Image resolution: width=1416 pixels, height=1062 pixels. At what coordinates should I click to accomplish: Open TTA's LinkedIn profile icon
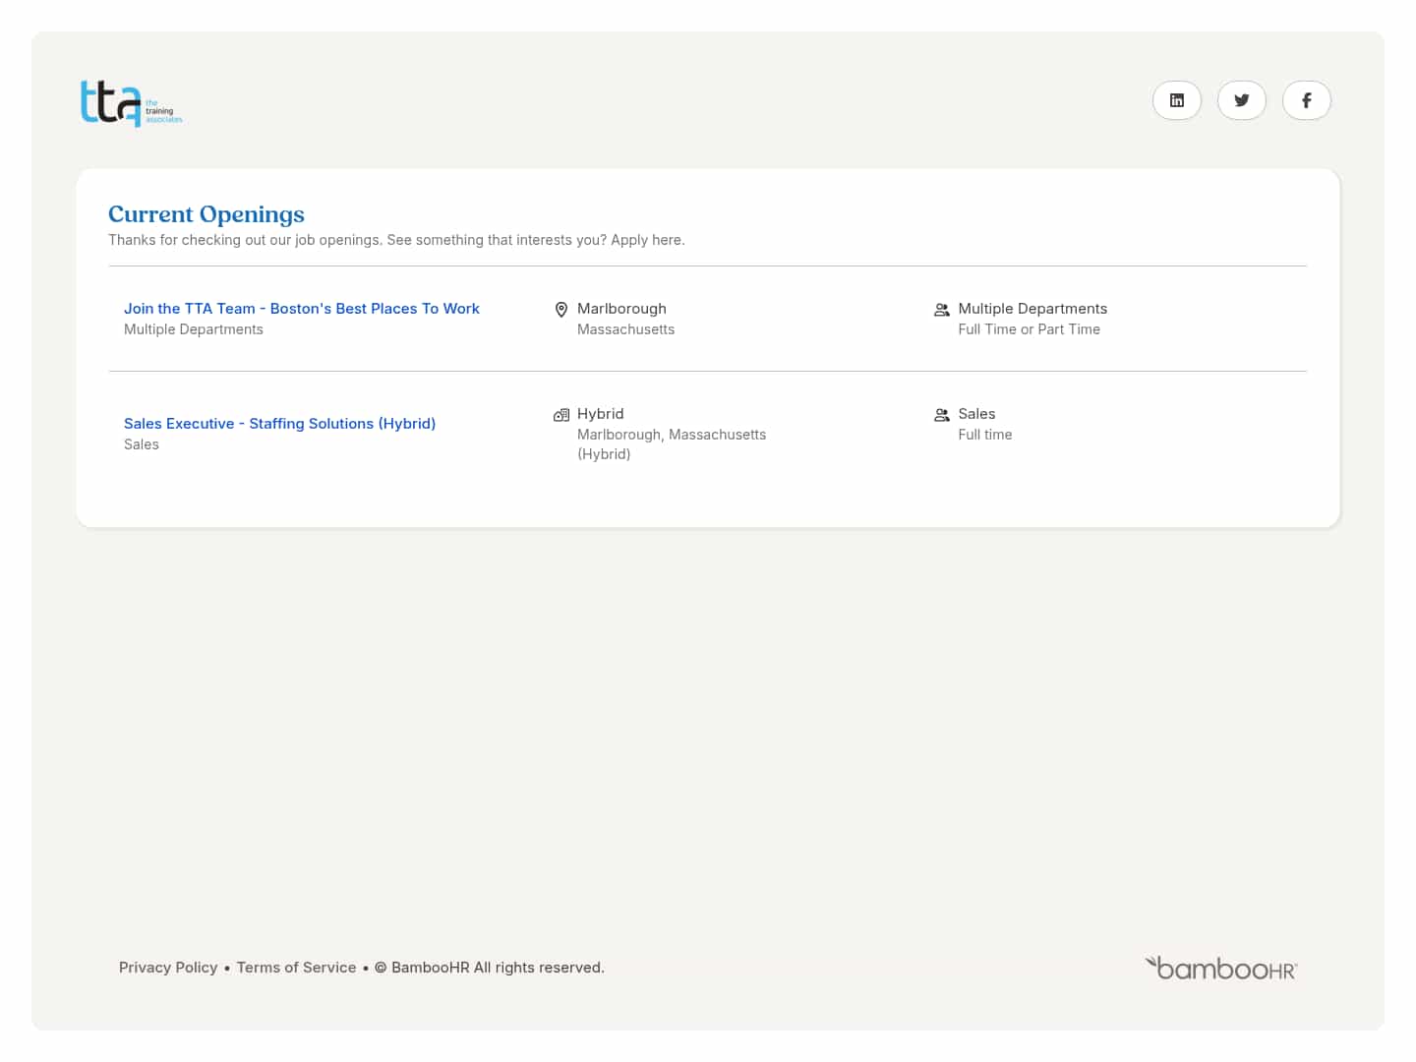(x=1176, y=99)
